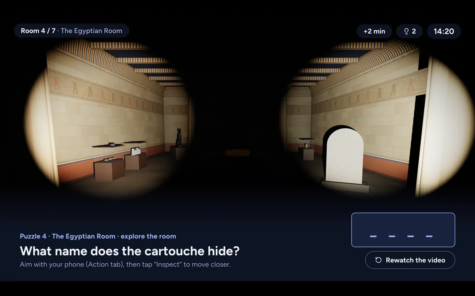The width and height of the screenshot is (475, 296).
Task: Open the hints lightbulb counter
Action: click(x=409, y=31)
